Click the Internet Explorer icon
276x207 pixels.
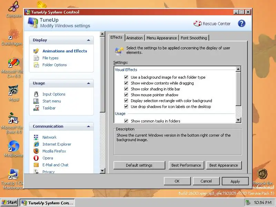[36, 144]
